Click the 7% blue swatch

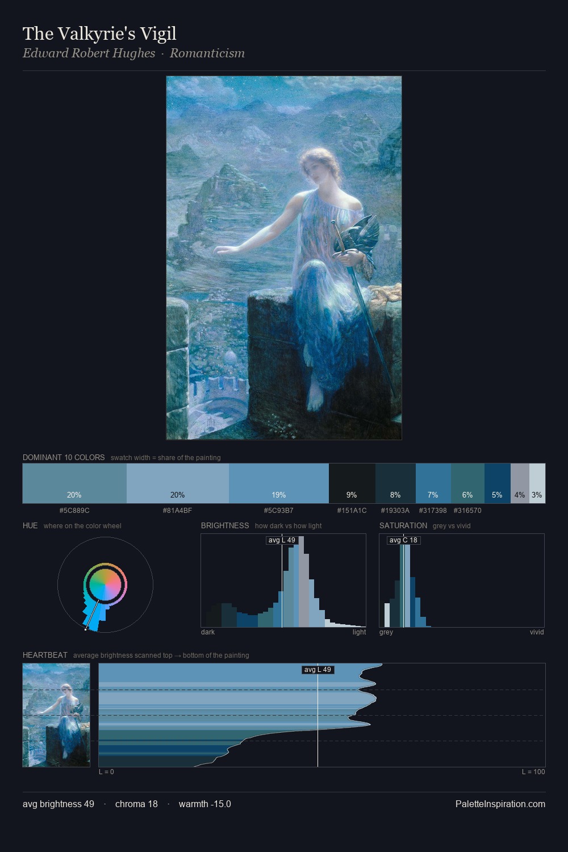click(x=433, y=483)
